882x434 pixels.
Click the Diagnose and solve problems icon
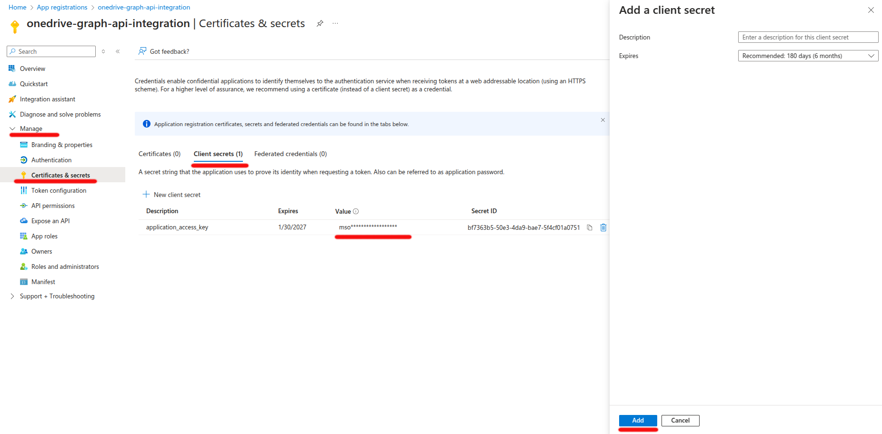click(12, 114)
